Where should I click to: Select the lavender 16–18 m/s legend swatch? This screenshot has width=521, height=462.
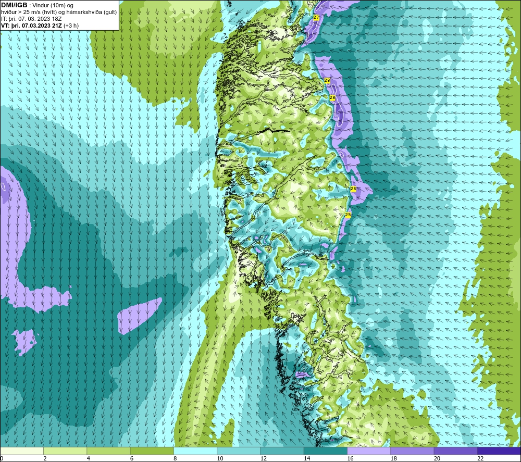pyautogui.click(x=369, y=451)
